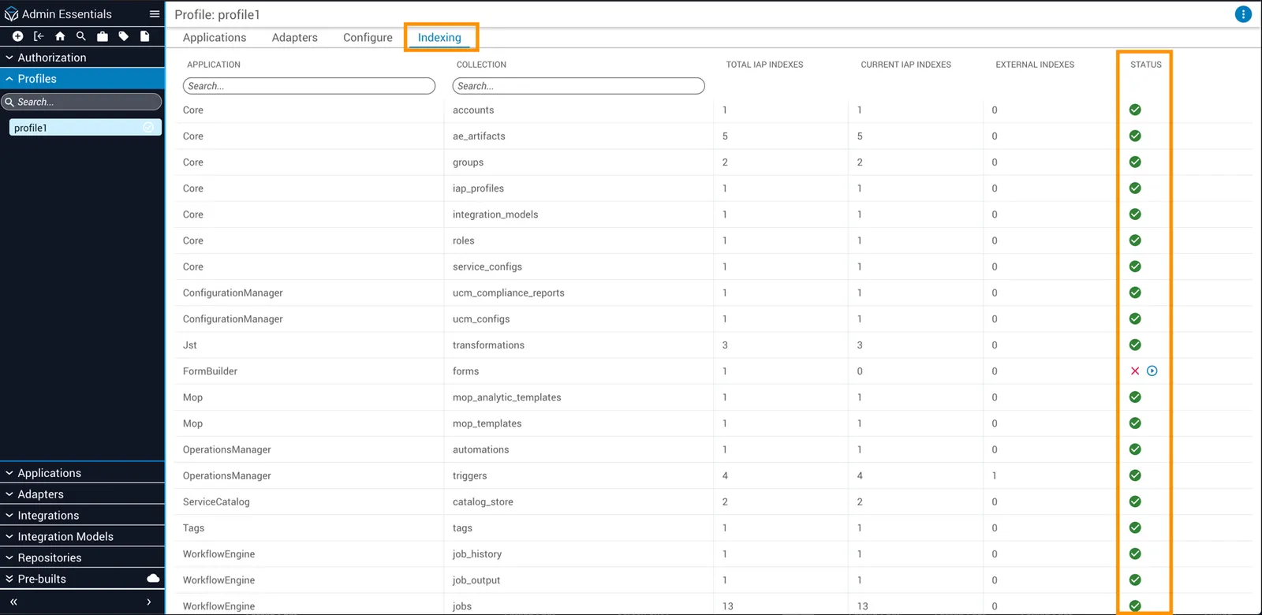Click the Collection column search field
The image size is (1262, 615).
[578, 86]
